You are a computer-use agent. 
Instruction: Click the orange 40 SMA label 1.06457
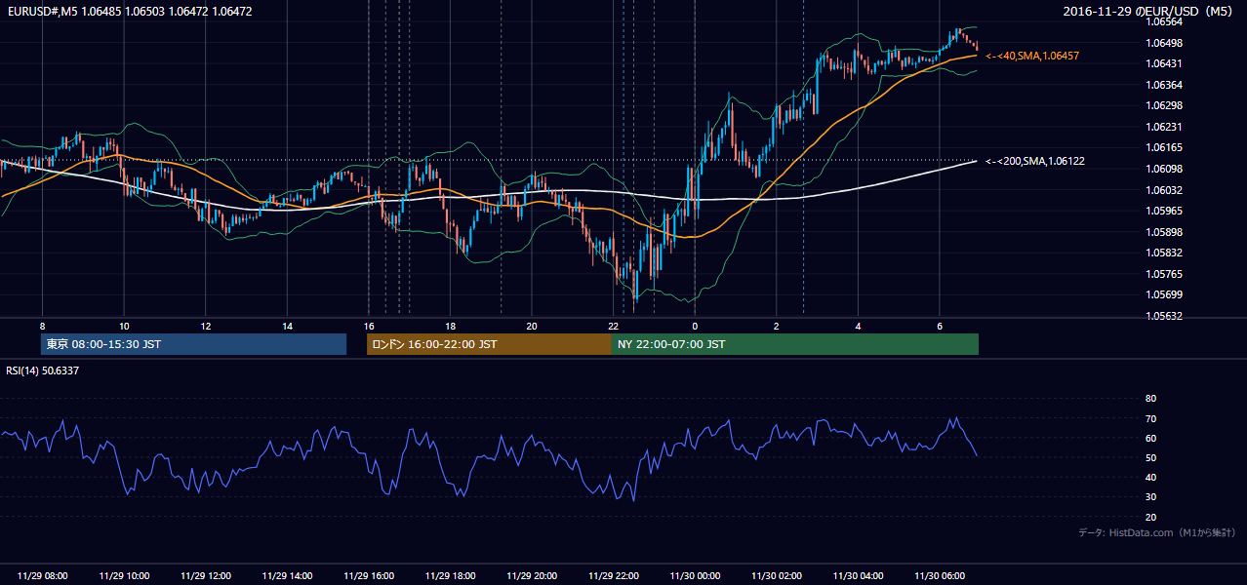pyautogui.click(x=1032, y=57)
